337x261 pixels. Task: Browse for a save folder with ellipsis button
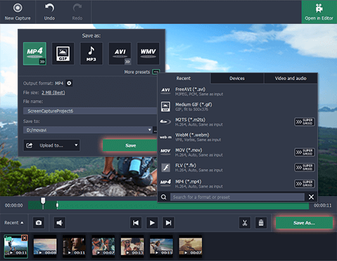click(155, 130)
